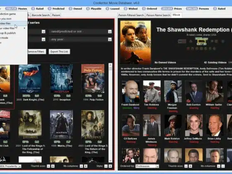Open the Barcode Search tab
232x174 pixels.
tap(41, 15)
